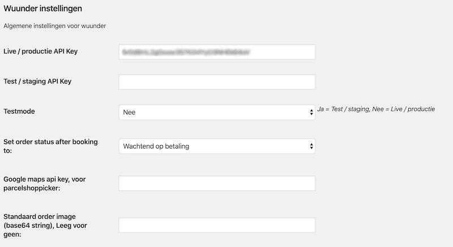The image size is (453, 247).
Task: Open the order status dropdown
Action: click(x=217, y=146)
